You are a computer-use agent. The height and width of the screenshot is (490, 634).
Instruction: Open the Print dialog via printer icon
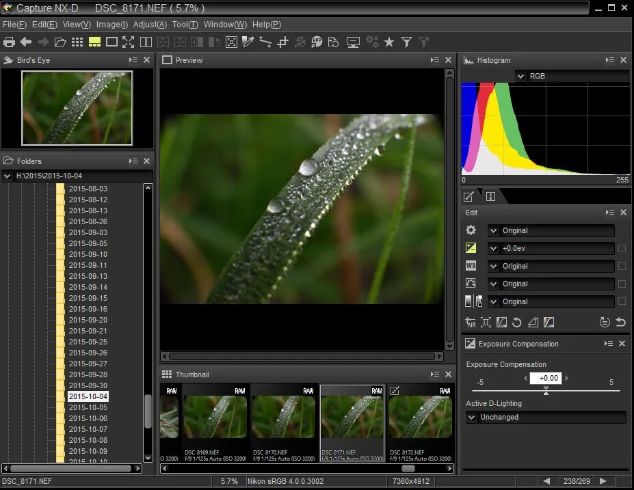pyautogui.click(x=9, y=42)
